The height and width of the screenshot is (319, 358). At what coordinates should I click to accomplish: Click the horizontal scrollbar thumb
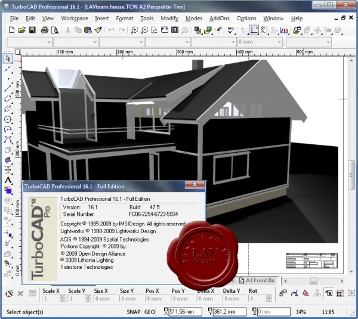click(313, 281)
